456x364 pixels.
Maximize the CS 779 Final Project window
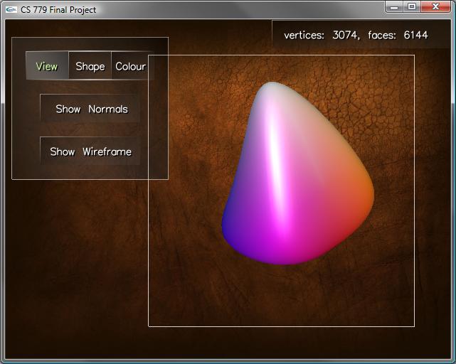(x=412, y=6)
